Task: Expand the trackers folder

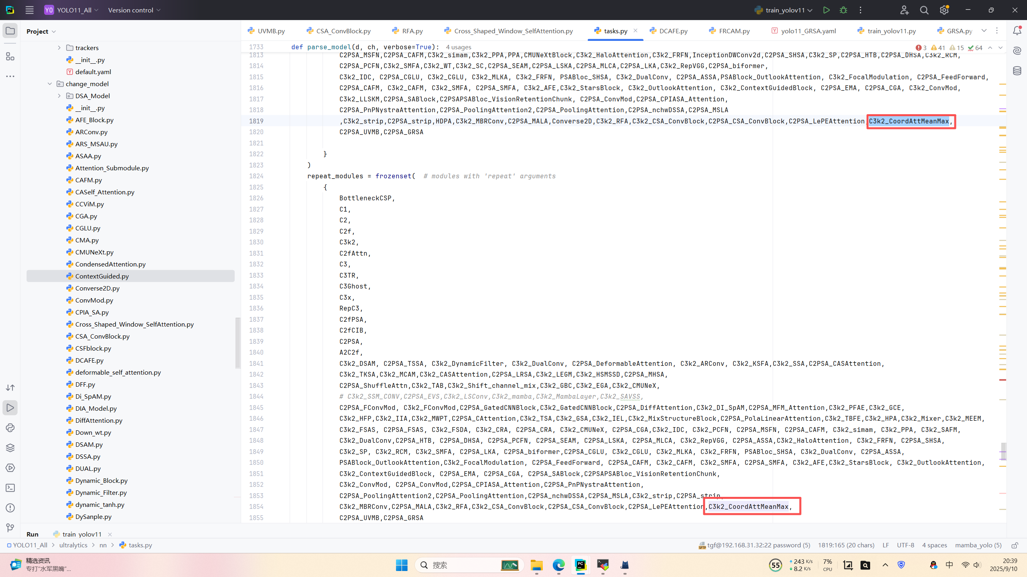Action: tap(59, 48)
